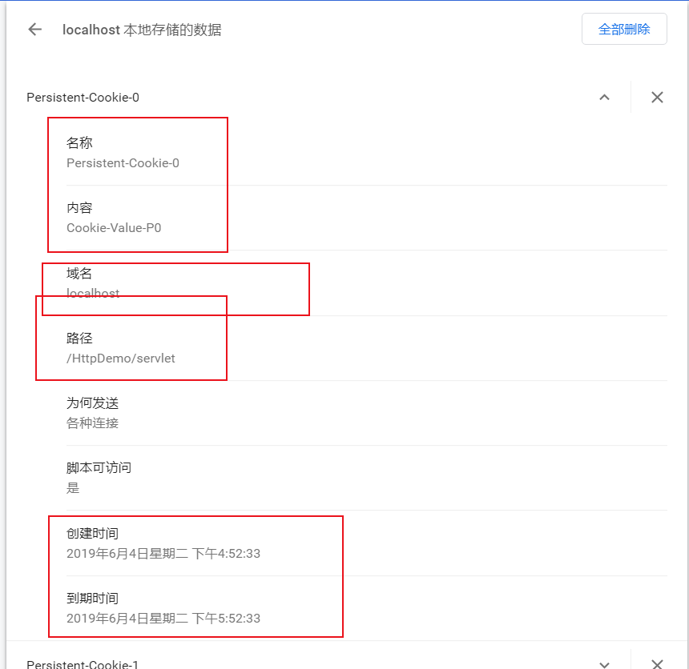The height and width of the screenshot is (669, 689).
Task: Select the Persistent-Cookie-1 header row
Action: pos(83,664)
